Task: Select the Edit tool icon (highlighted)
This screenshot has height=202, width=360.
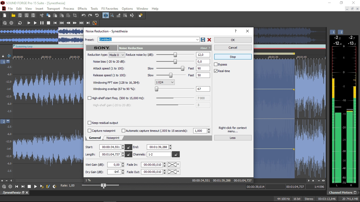Action: (x=106, y=16)
